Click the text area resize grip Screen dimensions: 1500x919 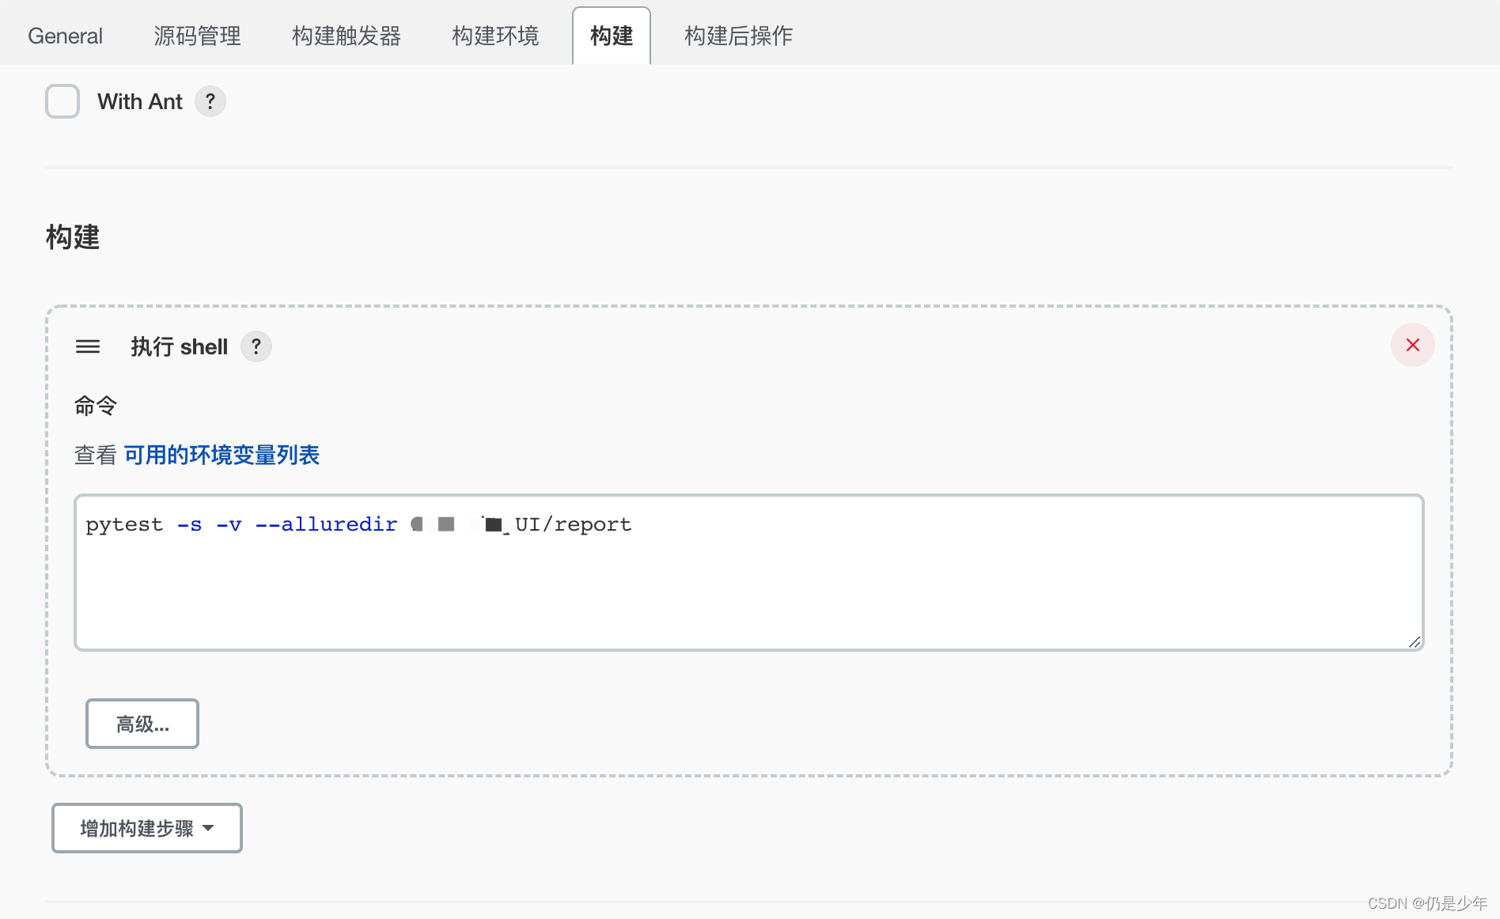pos(1415,641)
